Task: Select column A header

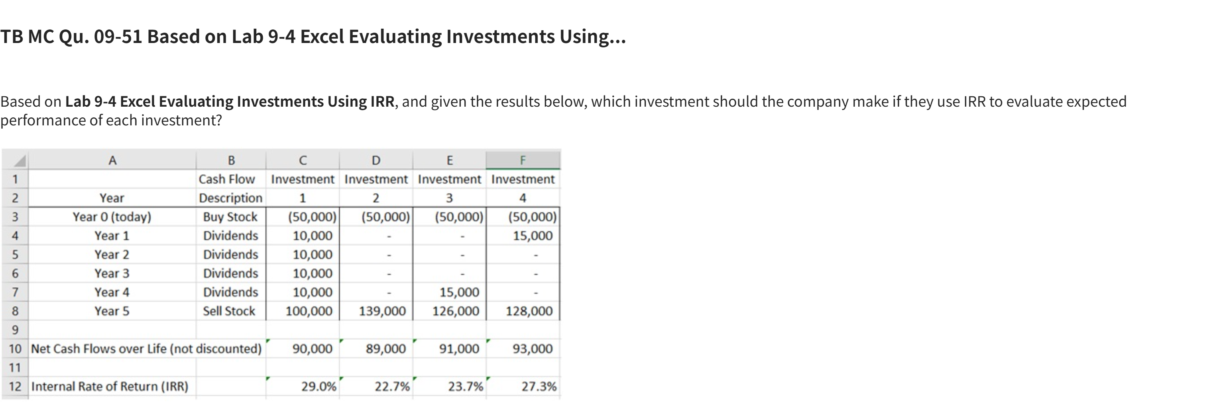Action: tap(112, 161)
